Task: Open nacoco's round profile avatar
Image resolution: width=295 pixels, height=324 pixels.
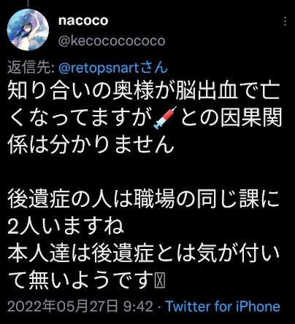Action: [x=28, y=30]
